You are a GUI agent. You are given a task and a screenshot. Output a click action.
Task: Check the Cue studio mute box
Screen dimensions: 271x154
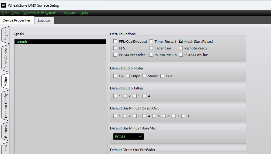[x=162, y=76]
